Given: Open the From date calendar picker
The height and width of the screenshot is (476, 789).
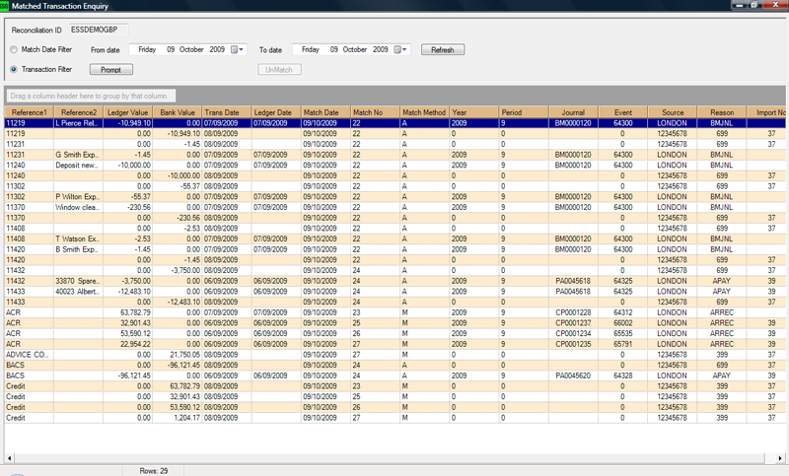Looking at the screenshot, I should click(238, 49).
